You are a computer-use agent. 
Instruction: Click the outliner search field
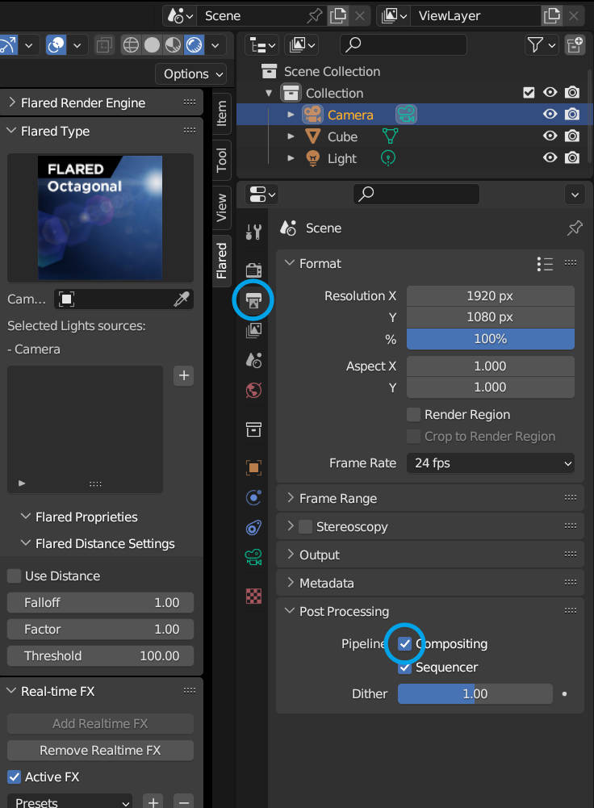pyautogui.click(x=404, y=45)
